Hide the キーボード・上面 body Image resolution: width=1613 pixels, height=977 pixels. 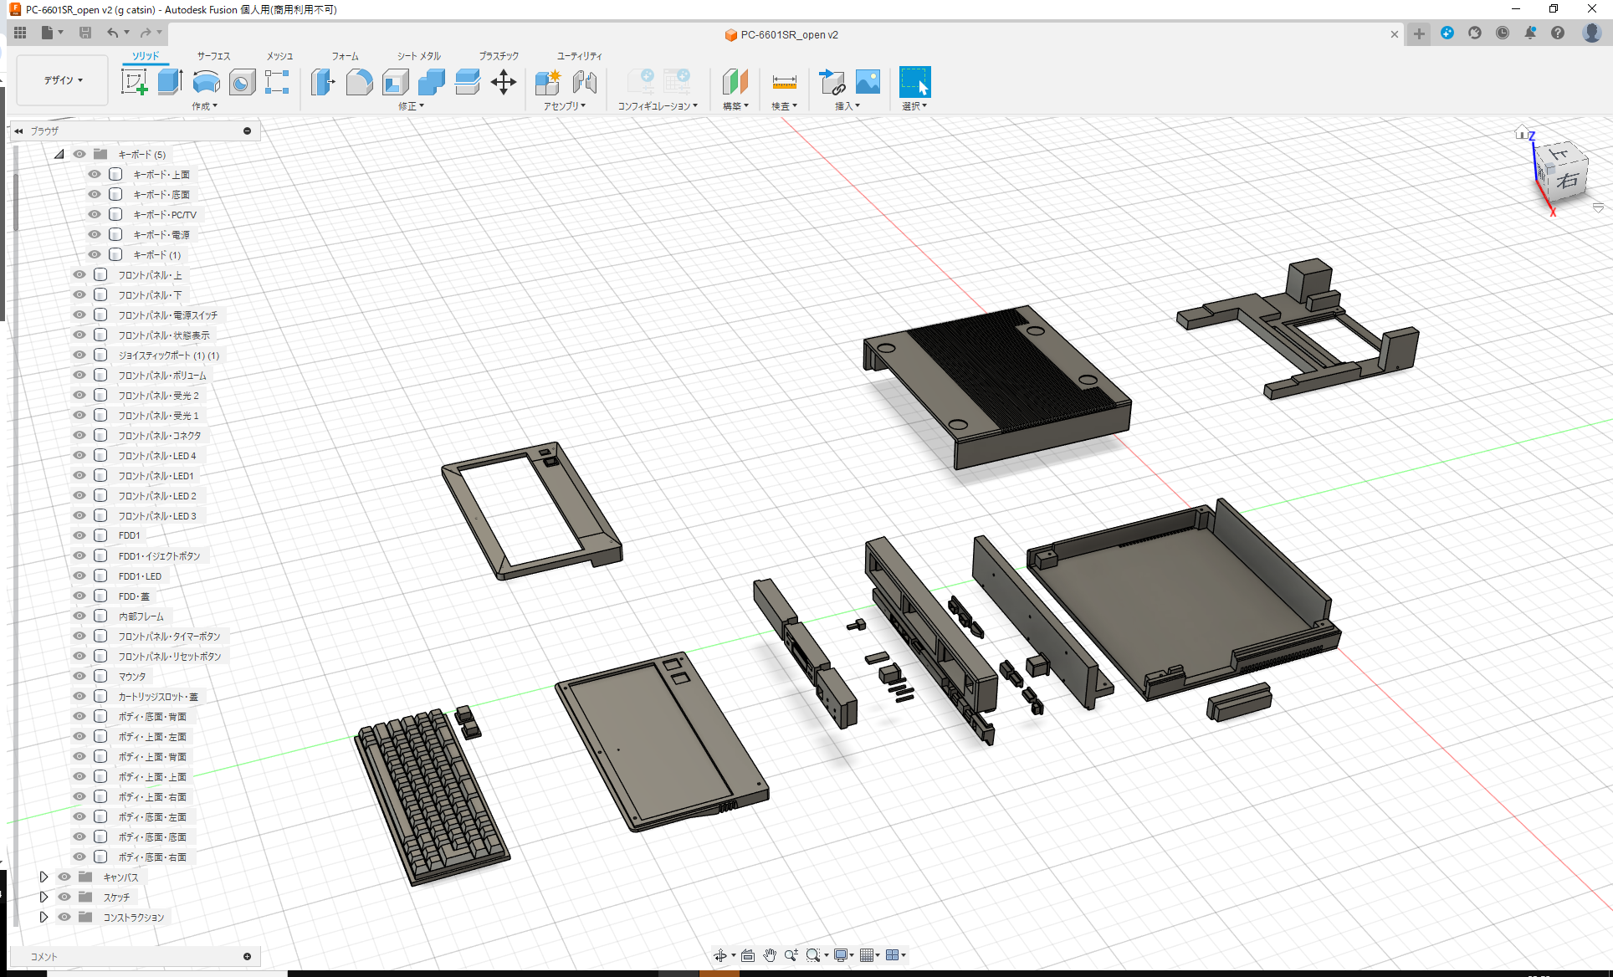coord(94,174)
